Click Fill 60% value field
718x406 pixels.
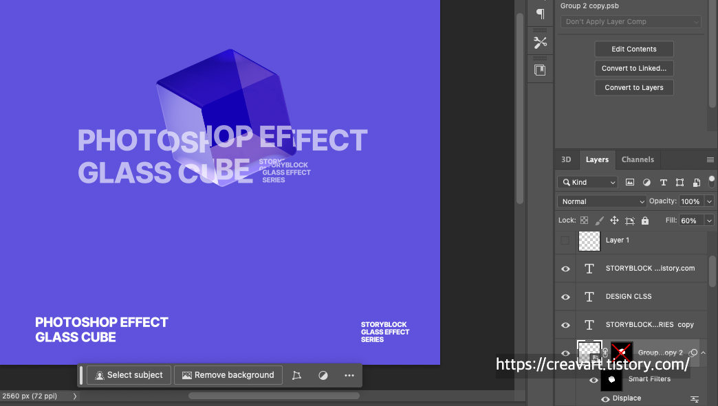pos(691,221)
